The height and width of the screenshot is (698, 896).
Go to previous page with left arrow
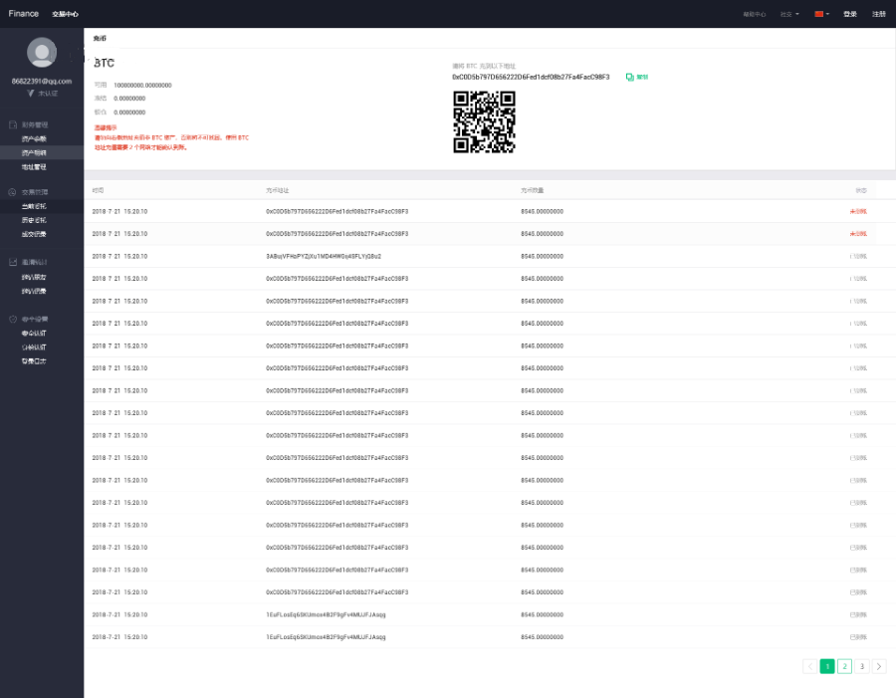pyautogui.click(x=809, y=666)
